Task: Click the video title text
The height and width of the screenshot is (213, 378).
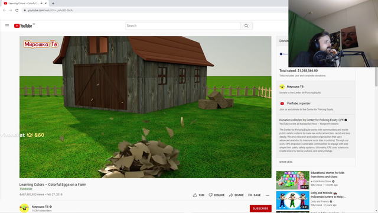Action: tap(53, 185)
